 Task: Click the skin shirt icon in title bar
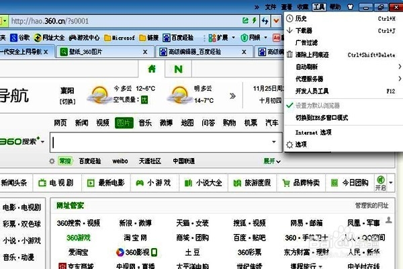tap(351, 7)
